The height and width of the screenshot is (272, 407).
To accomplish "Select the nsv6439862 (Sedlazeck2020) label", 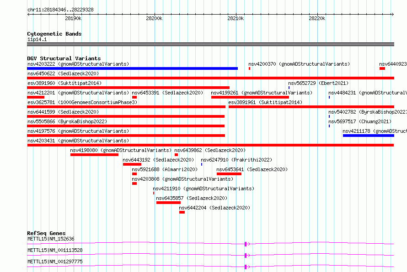I will 210,150.
